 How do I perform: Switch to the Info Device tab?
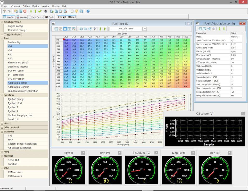pos(36,17)
